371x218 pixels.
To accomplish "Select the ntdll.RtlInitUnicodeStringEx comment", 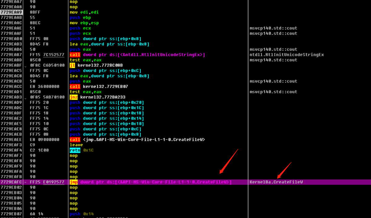I will click(x=287, y=55).
